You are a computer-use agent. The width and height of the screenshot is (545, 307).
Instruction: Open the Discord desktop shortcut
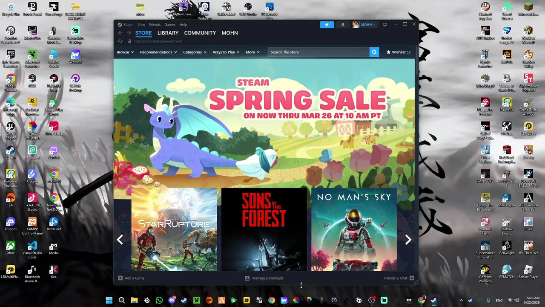point(11,224)
